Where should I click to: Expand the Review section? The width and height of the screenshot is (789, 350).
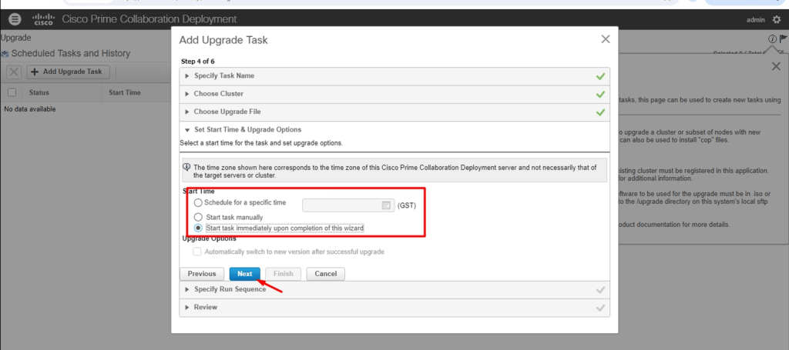tap(205, 308)
